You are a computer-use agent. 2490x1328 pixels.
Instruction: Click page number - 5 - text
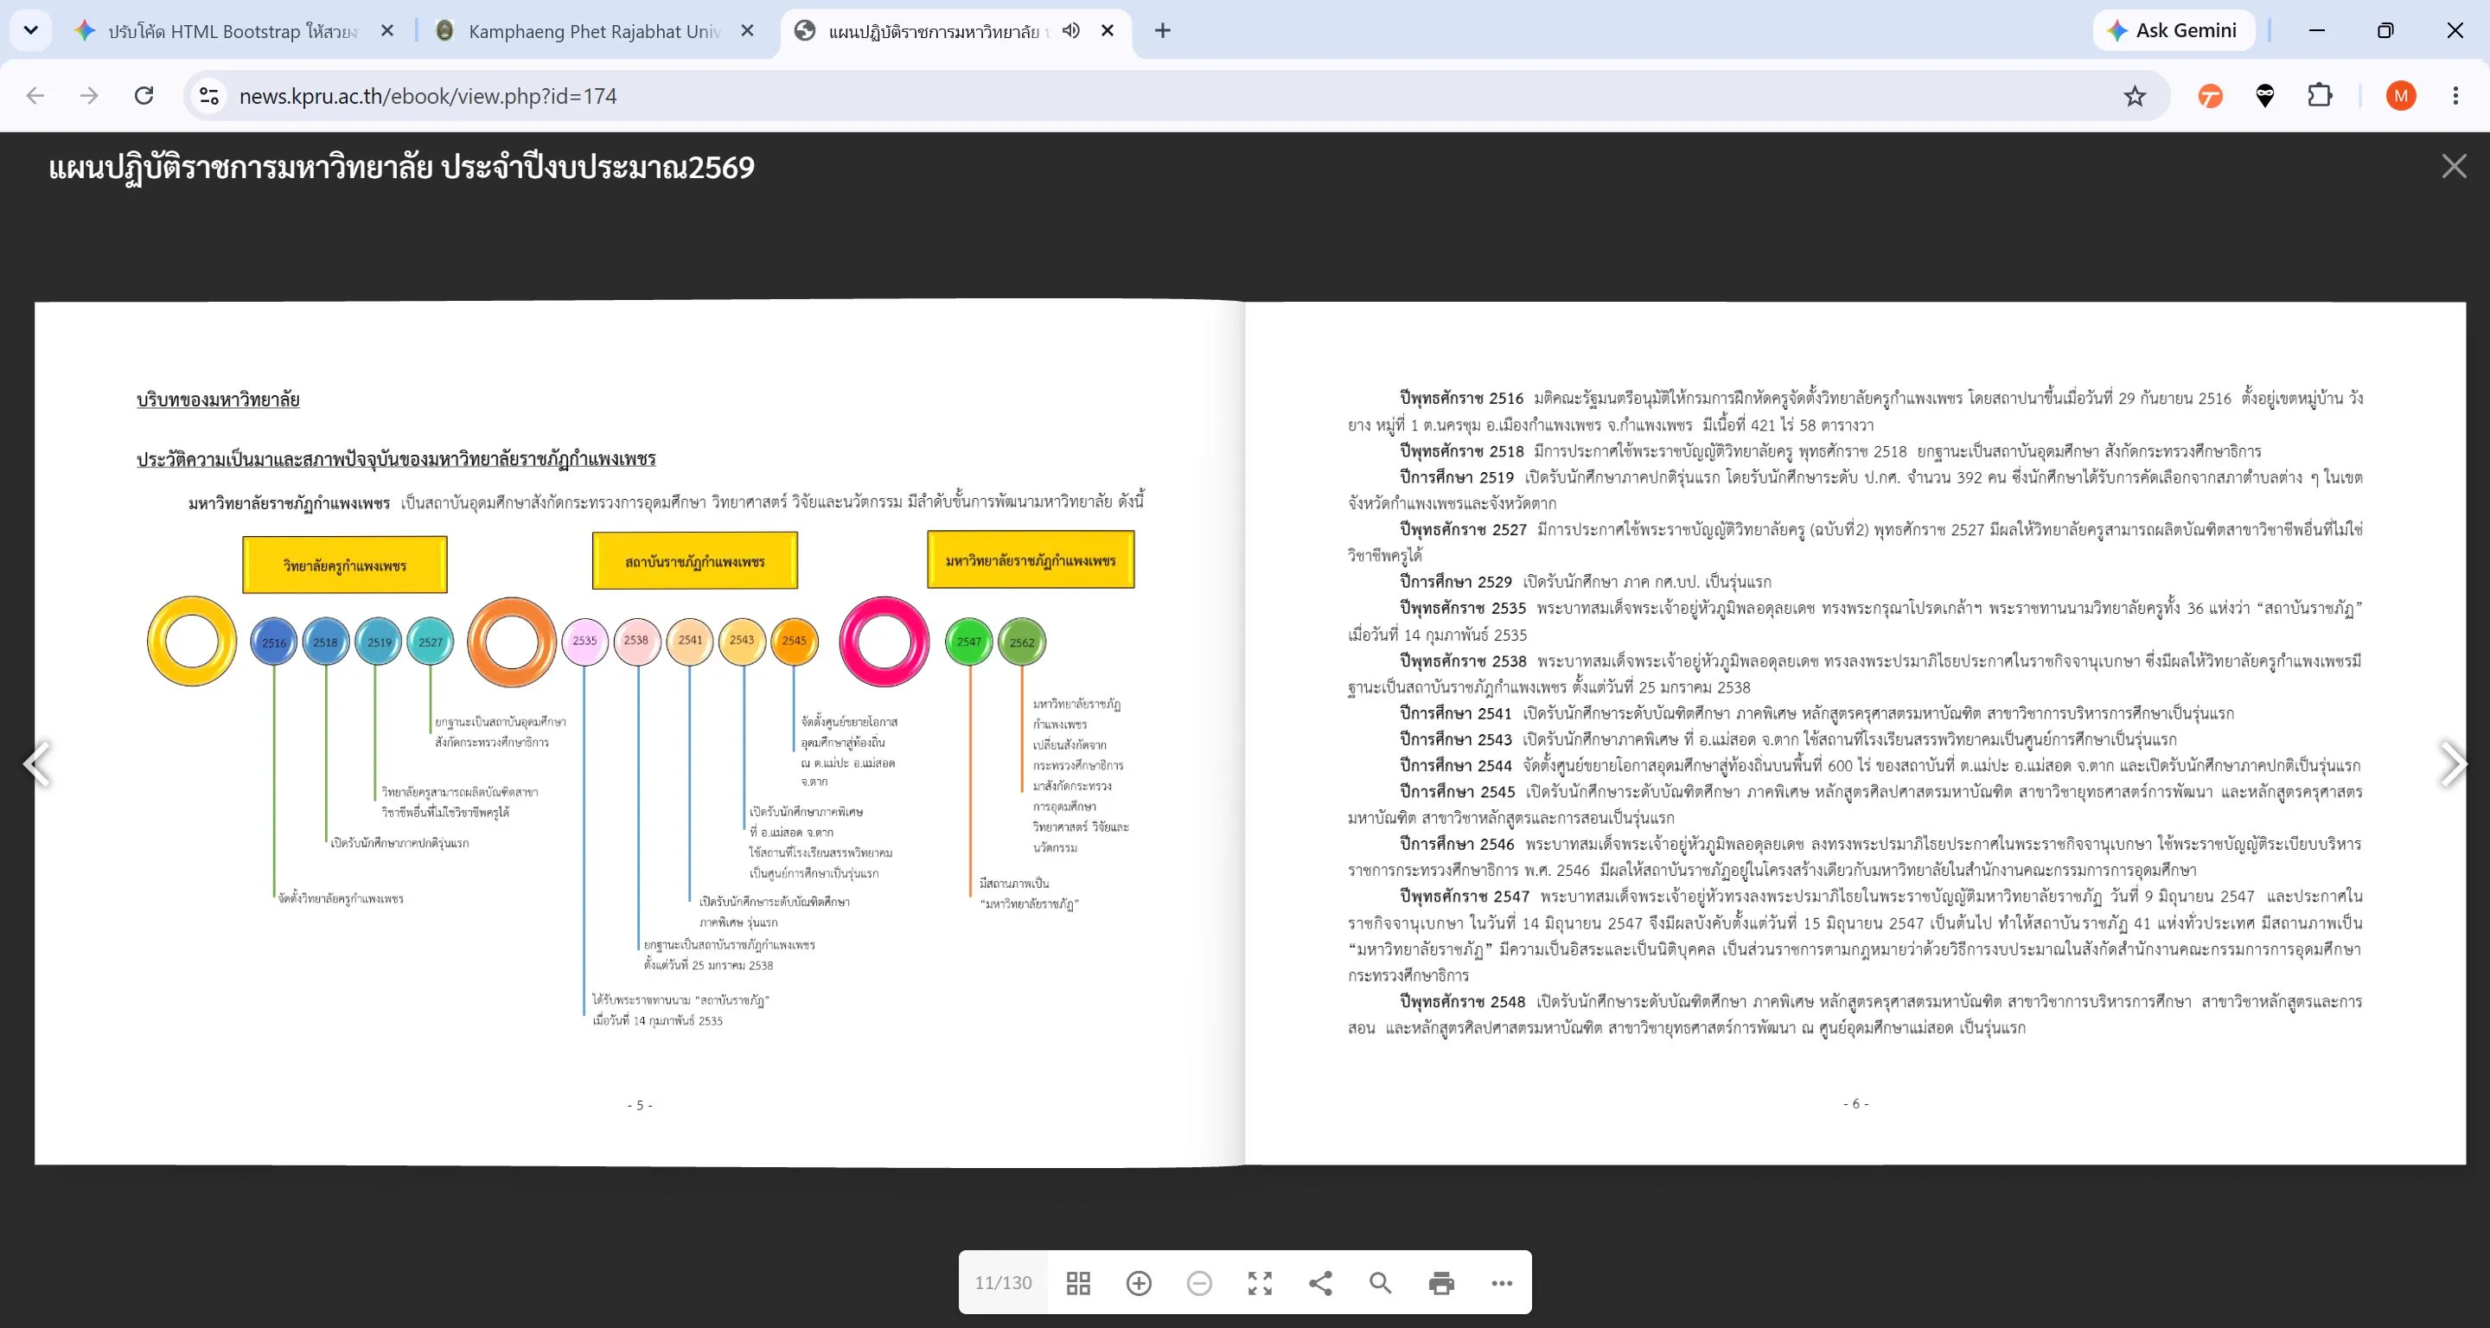coord(640,1105)
